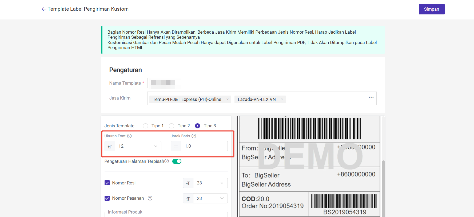This screenshot has width=474, height=217.
Task: Click the Ukuran Font help question icon
Action: tap(129, 136)
